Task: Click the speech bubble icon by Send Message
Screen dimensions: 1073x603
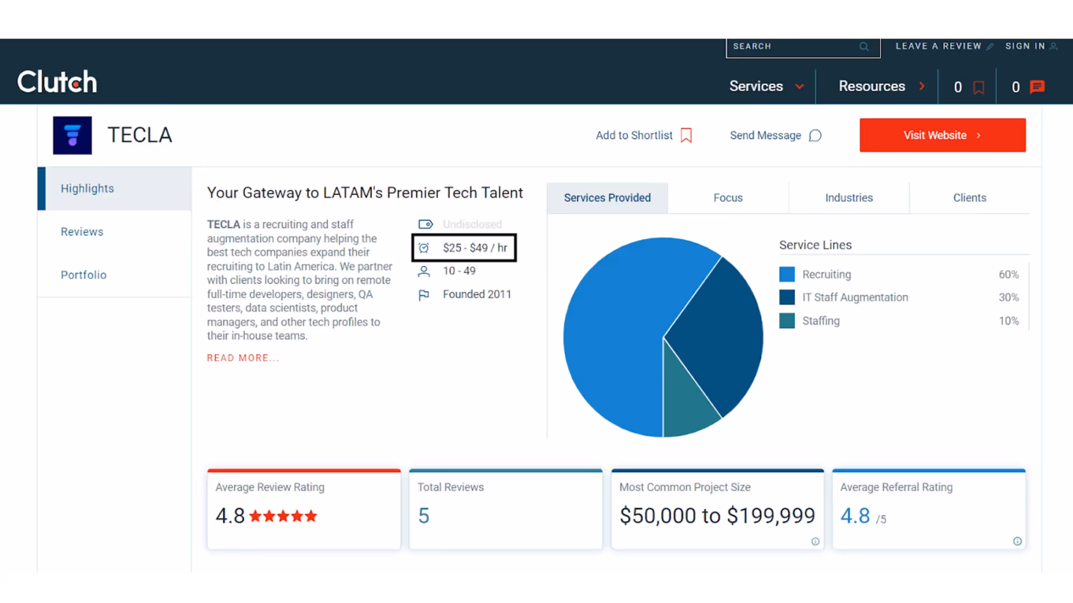Action: coord(815,136)
